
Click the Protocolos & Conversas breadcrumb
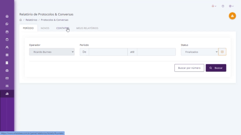(x=55, y=20)
